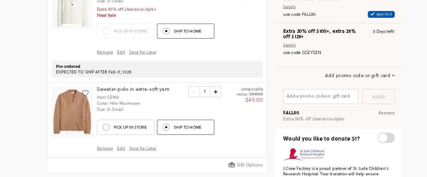
Task: Decrease sweater-polo quantity with minus button
Action: point(194,92)
